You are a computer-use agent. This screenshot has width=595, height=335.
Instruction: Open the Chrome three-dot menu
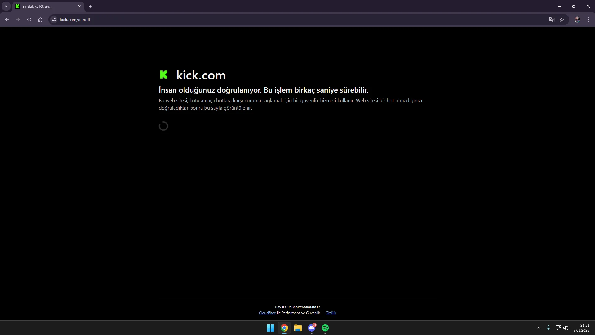[x=588, y=20]
